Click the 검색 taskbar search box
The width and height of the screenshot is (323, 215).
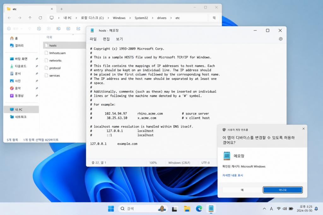143,209
